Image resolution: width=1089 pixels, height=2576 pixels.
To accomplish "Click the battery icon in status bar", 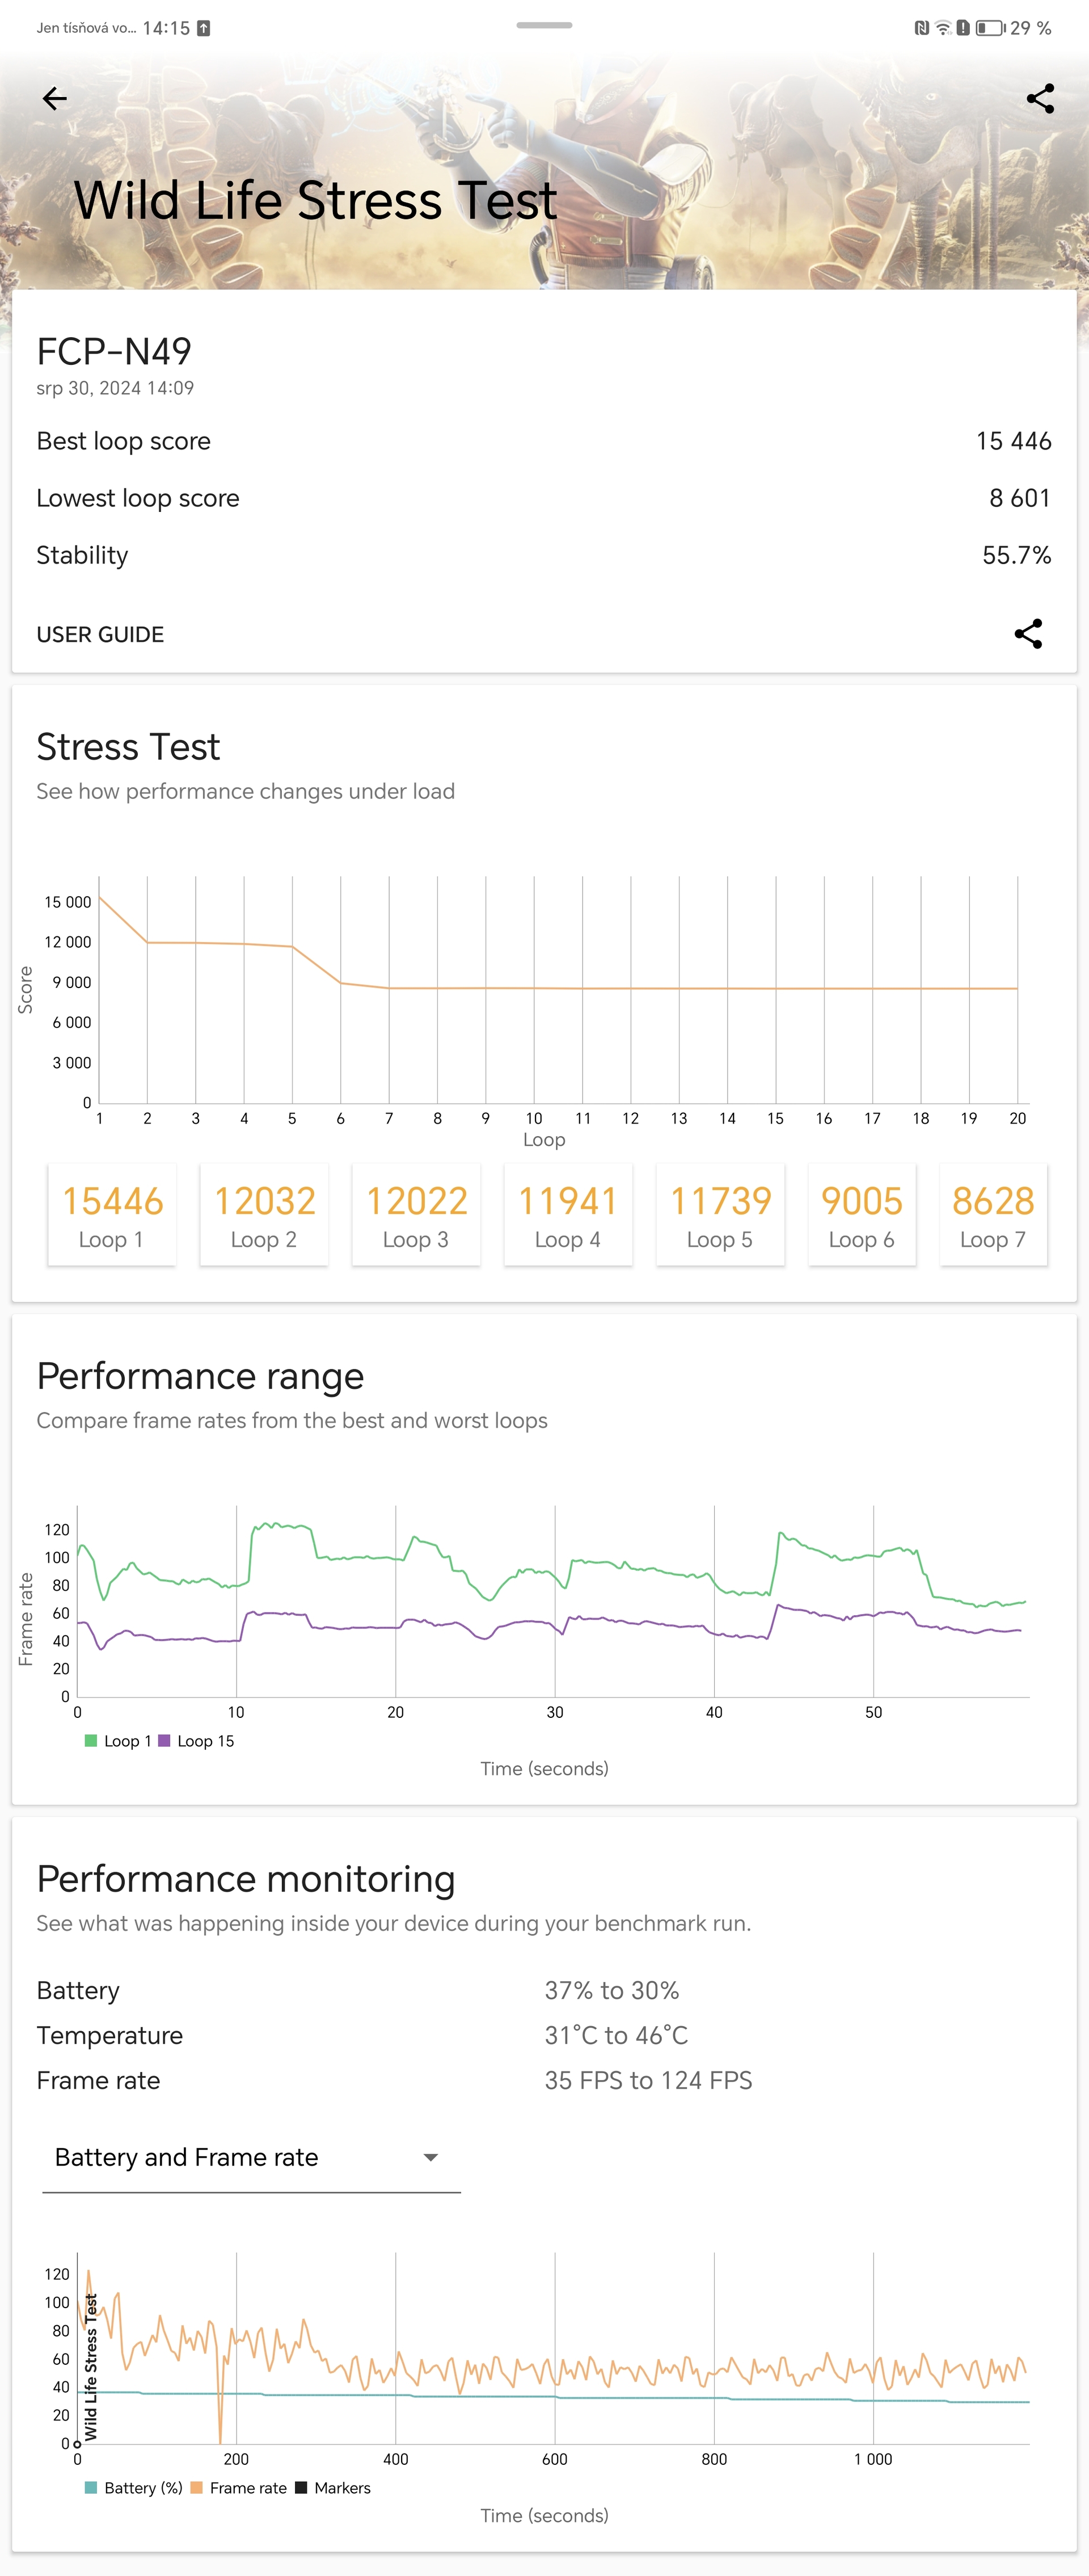I will 1017,23.
